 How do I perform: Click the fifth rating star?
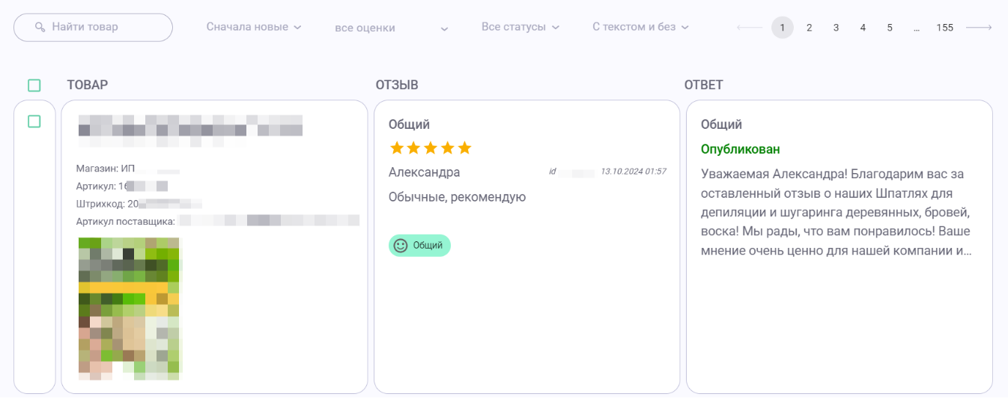pyautogui.click(x=464, y=148)
